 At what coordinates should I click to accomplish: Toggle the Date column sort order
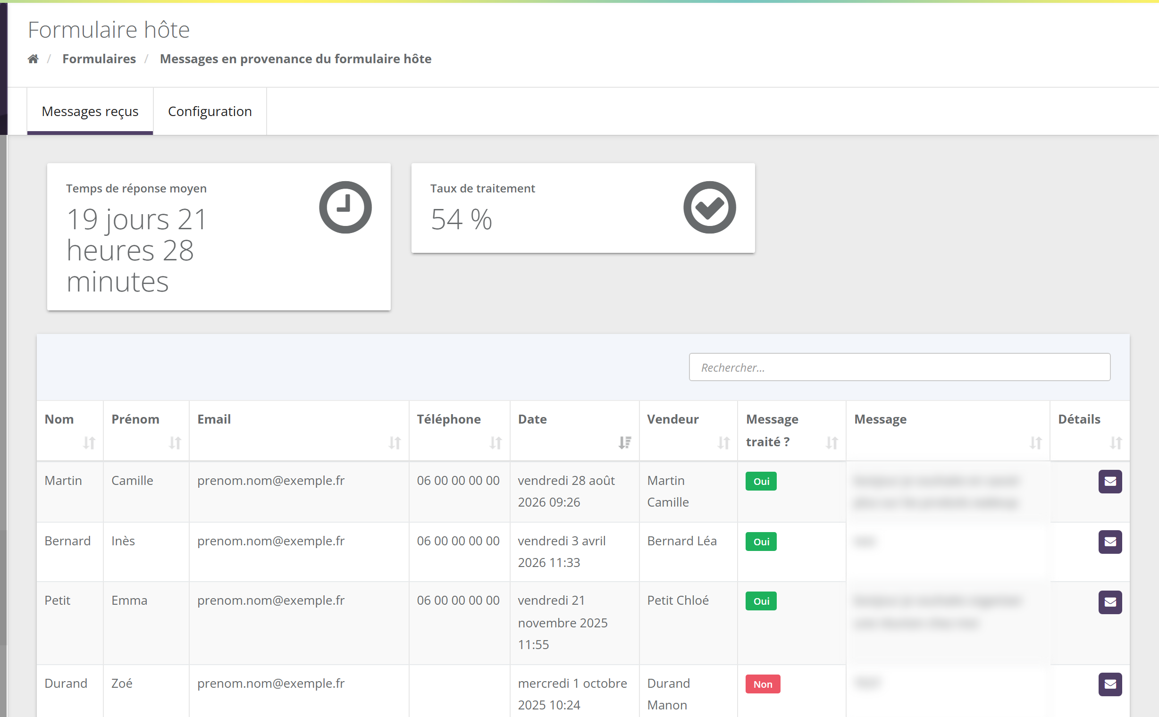[574, 431]
